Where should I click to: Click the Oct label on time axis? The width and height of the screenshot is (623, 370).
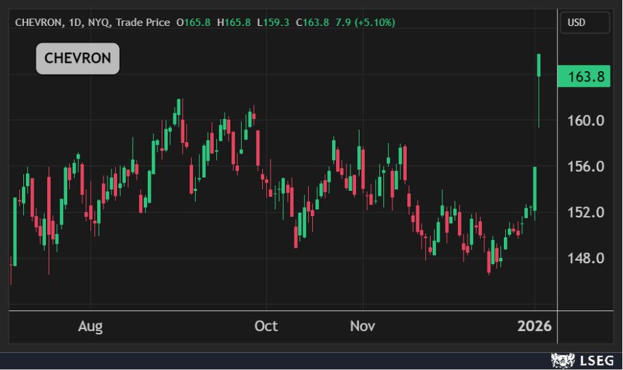[266, 326]
